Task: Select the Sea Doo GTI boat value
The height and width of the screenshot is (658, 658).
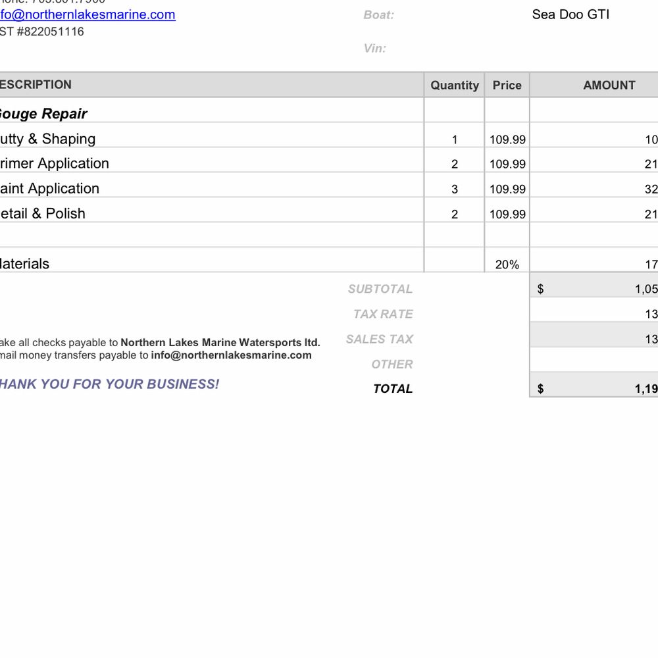Action: tap(570, 14)
